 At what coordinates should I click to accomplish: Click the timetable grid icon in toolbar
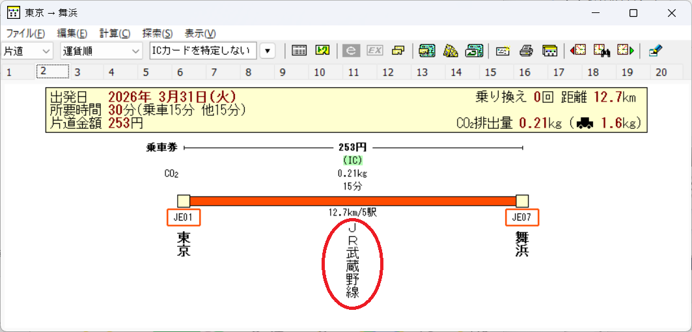(x=299, y=51)
